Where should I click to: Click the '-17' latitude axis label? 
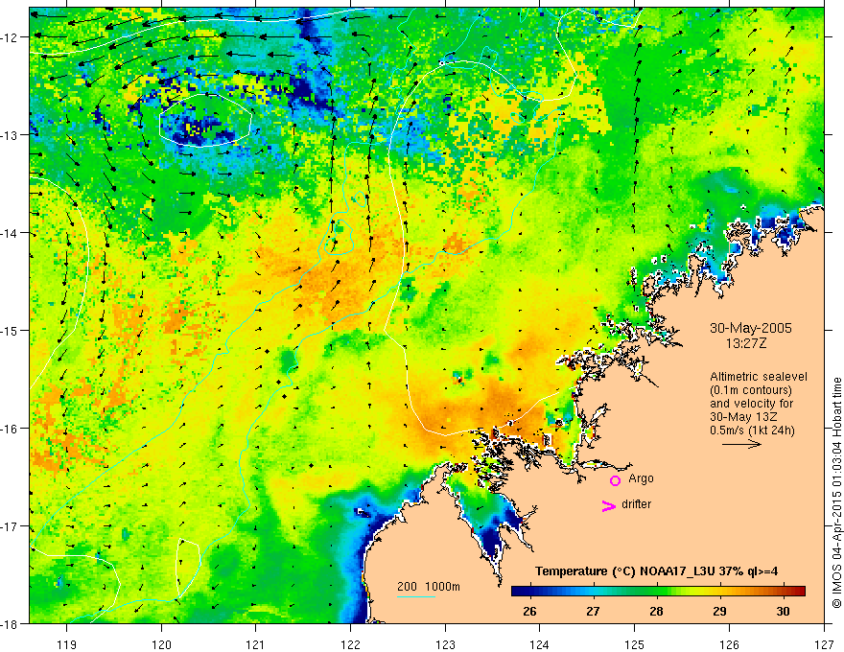(x=10, y=526)
